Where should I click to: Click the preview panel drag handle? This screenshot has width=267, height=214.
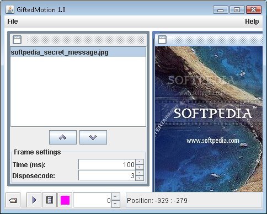[x=217, y=40]
